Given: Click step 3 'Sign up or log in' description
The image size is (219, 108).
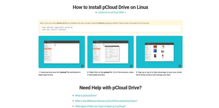Looking at the screenshot, I should click(x=159, y=74).
